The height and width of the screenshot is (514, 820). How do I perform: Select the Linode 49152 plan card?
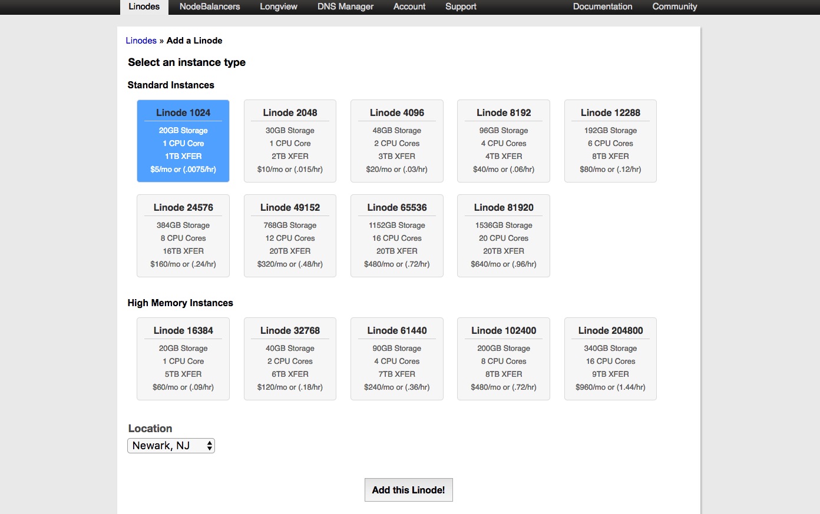(290, 236)
